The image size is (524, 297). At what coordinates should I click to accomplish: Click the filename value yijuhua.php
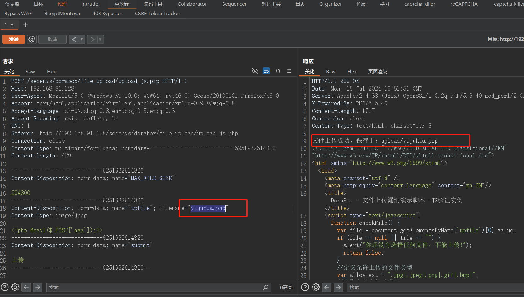(x=208, y=208)
